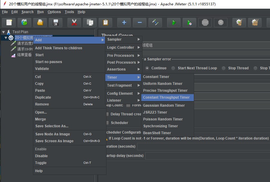Click the Paste clipboard toolbar icon
270x182 pixels.
(x=105, y=22)
